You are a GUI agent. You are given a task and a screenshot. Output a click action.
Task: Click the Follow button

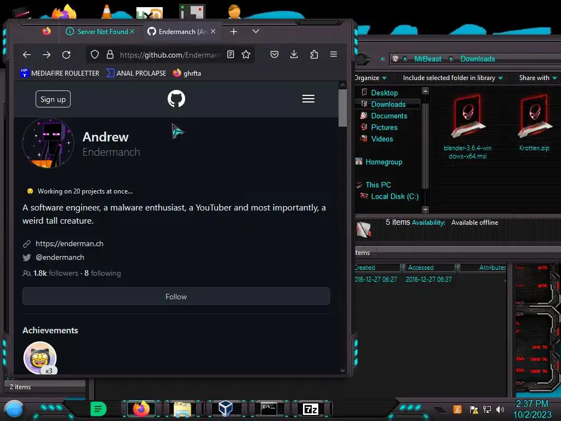[x=176, y=297]
